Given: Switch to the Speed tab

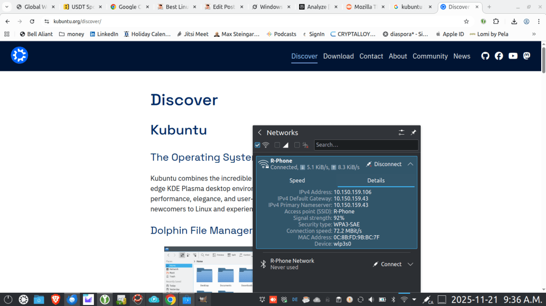Looking at the screenshot, I should [297, 180].
